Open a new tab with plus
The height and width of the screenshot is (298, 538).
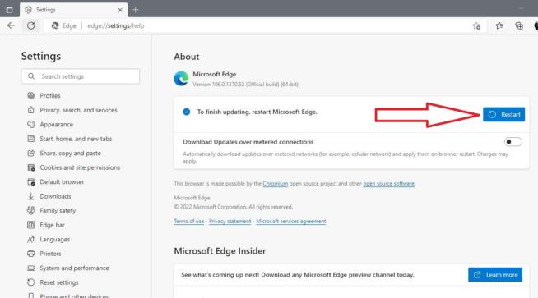136,10
